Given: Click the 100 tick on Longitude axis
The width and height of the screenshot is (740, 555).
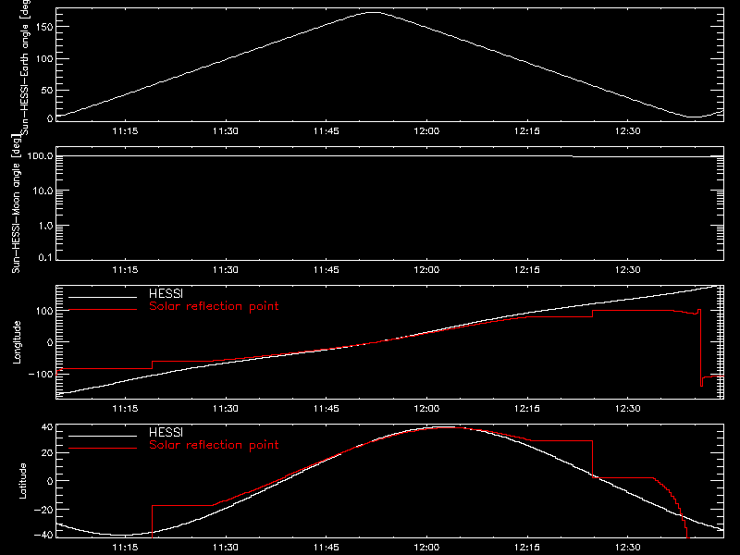Looking at the screenshot, I should pos(43,311).
